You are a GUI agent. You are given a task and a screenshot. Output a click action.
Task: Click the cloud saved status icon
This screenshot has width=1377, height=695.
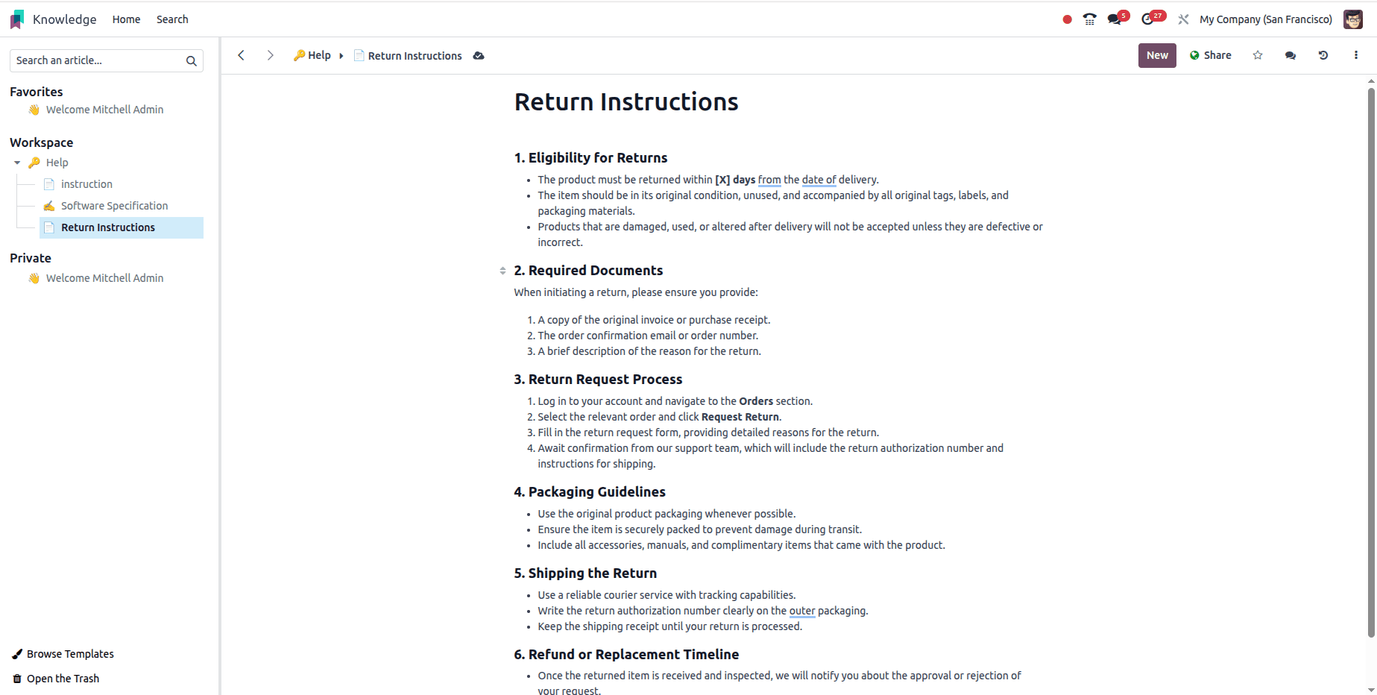click(x=479, y=56)
